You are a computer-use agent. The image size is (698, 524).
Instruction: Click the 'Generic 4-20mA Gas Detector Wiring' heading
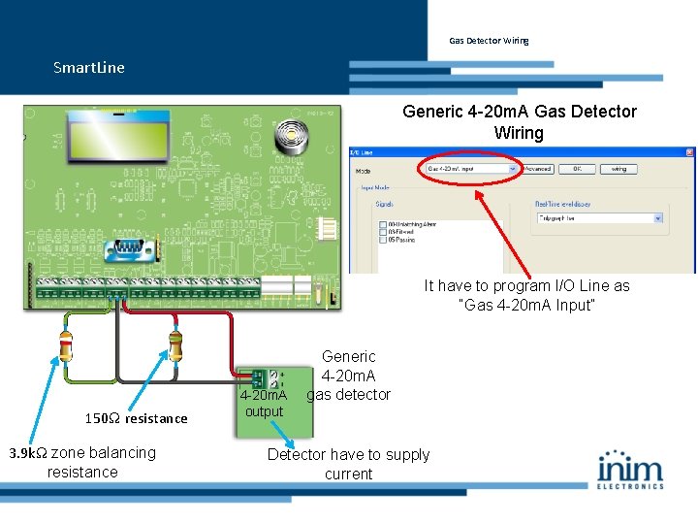click(520, 121)
